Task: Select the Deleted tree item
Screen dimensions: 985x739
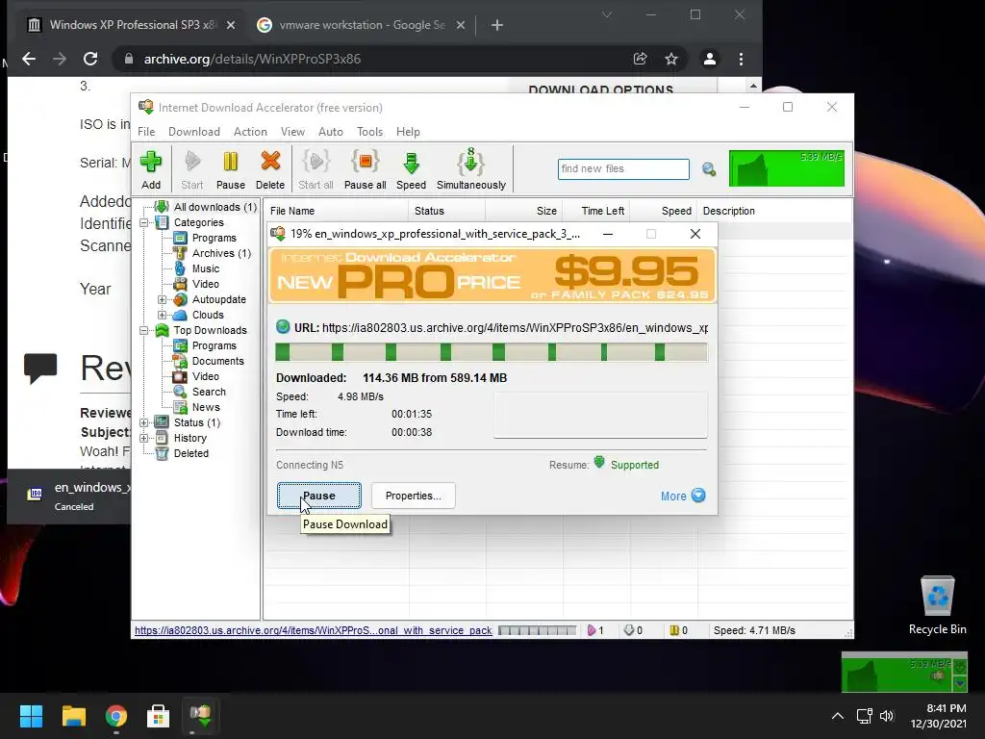Action: pyautogui.click(x=191, y=453)
